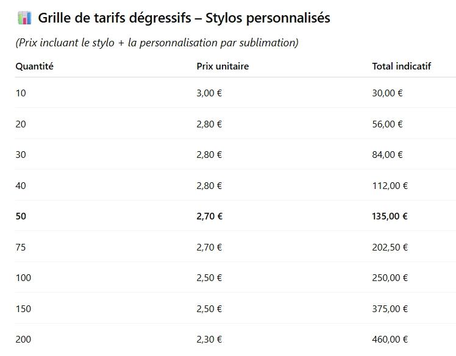Select the quantity 150 cell

pyautogui.click(x=23, y=309)
